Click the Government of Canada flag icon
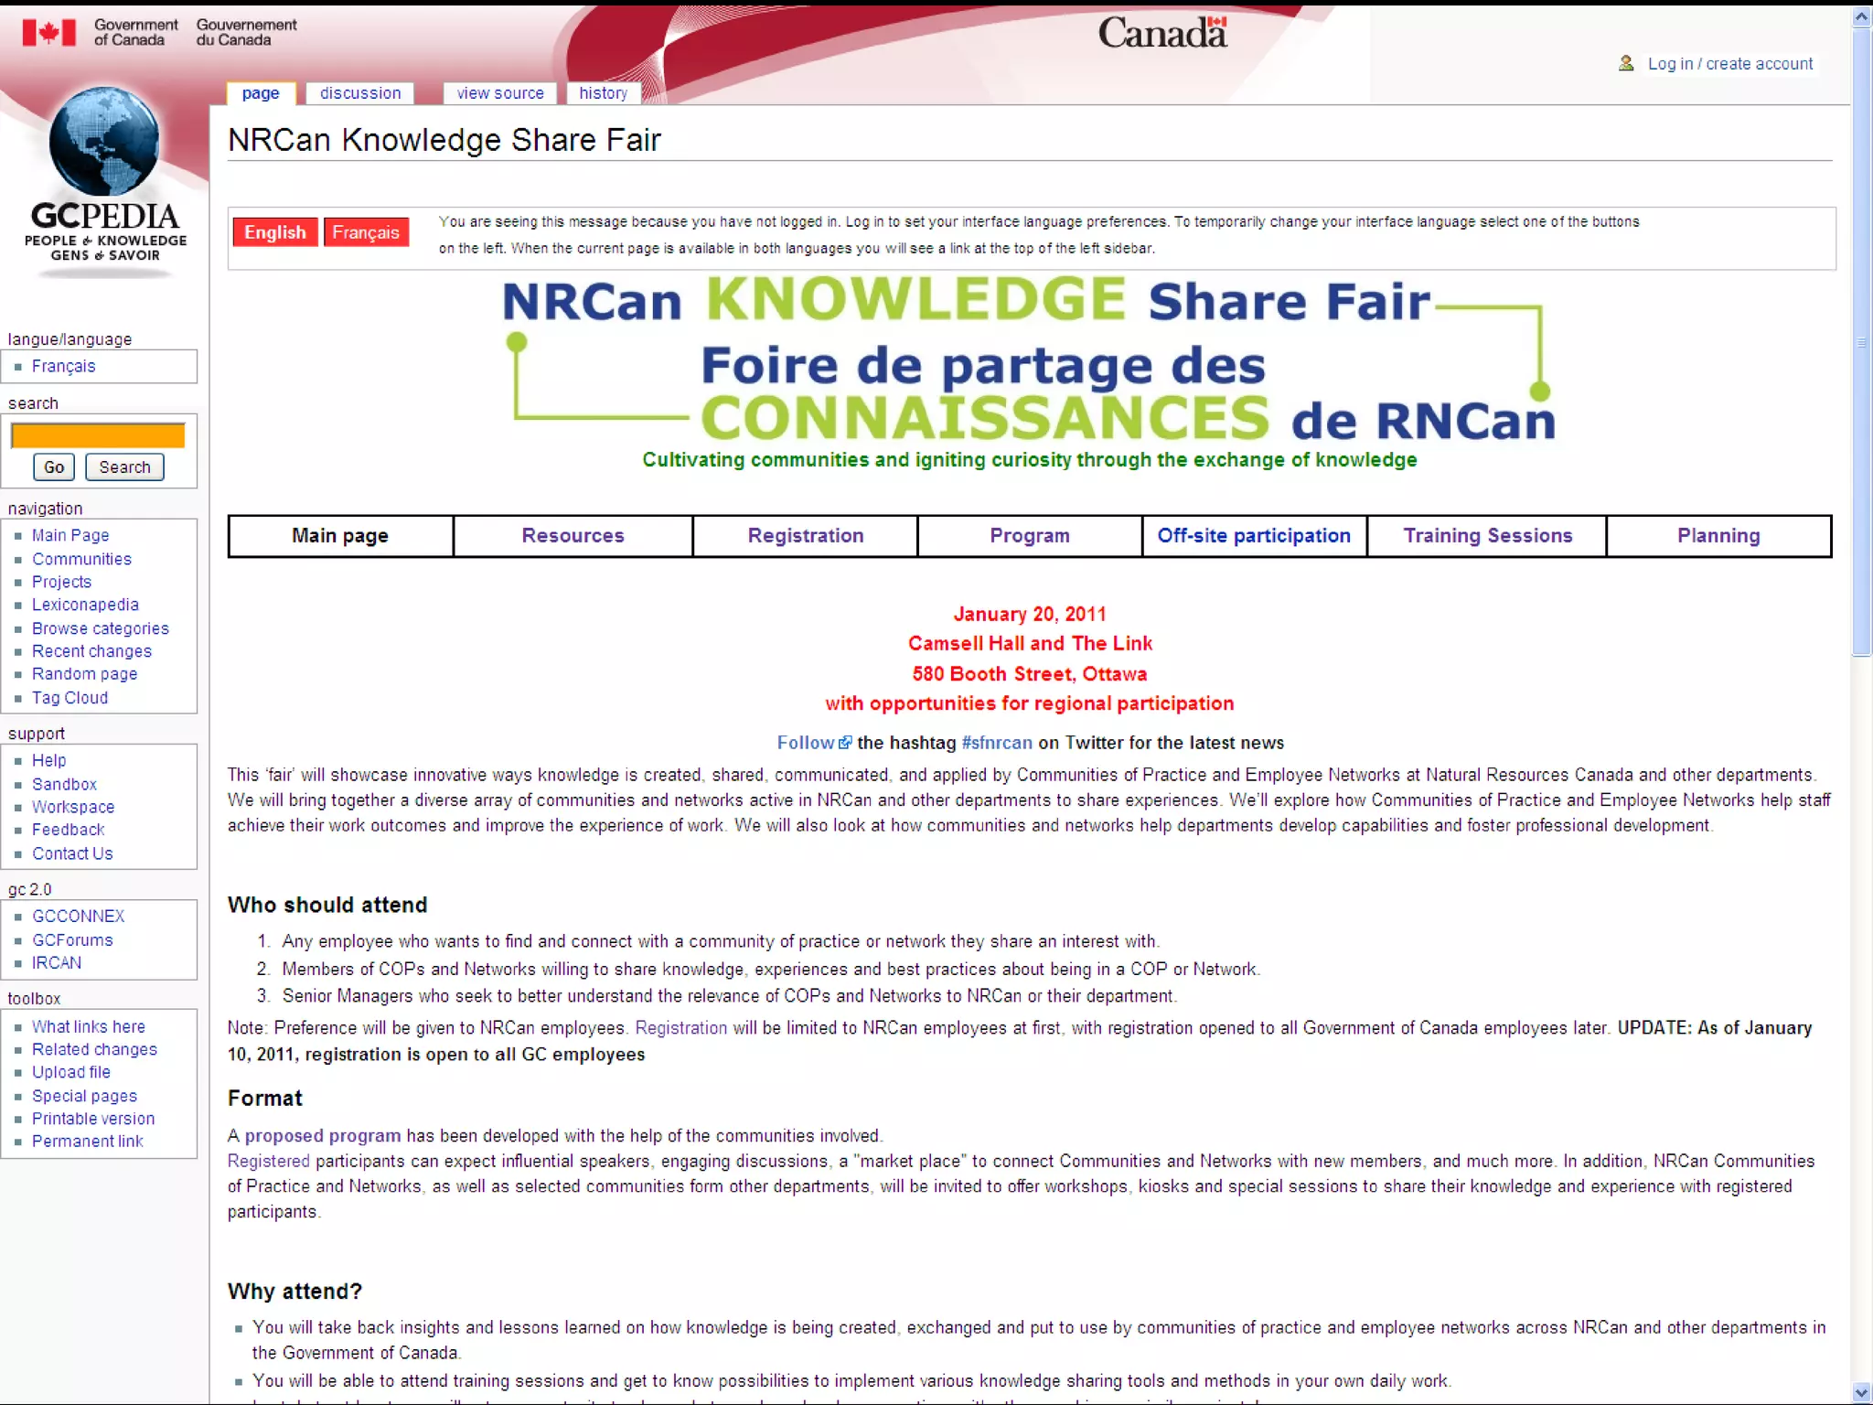1873x1405 pixels. click(x=49, y=33)
